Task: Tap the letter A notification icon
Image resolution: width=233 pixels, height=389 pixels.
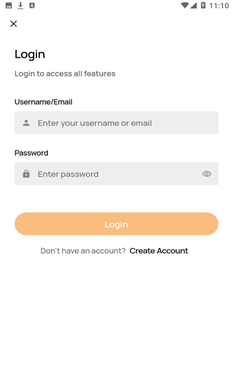Action: (x=32, y=5)
